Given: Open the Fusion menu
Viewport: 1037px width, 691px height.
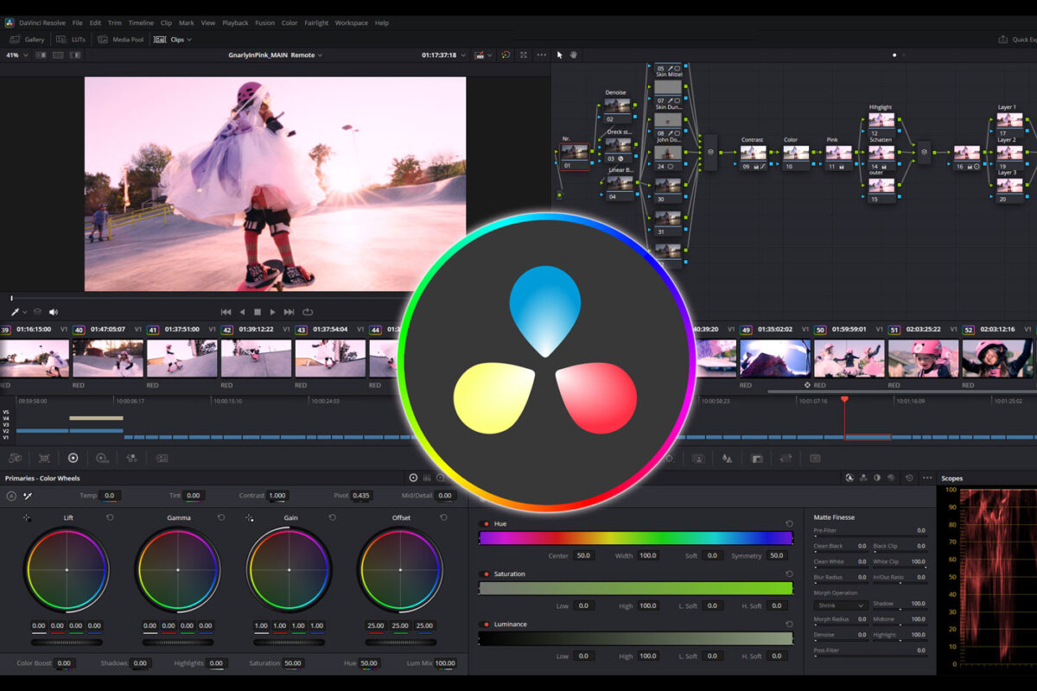Looking at the screenshot, I should (x=264, y=22).
